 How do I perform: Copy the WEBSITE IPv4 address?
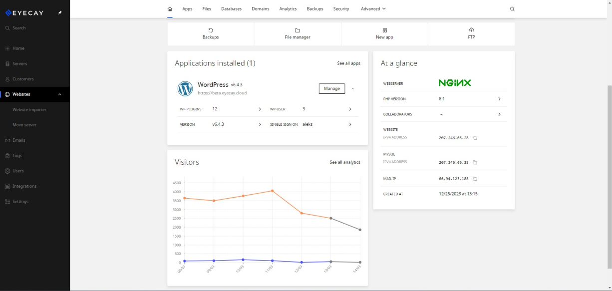point(475,138)
